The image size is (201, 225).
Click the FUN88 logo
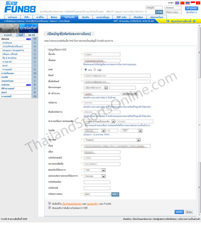coord(20,7)
